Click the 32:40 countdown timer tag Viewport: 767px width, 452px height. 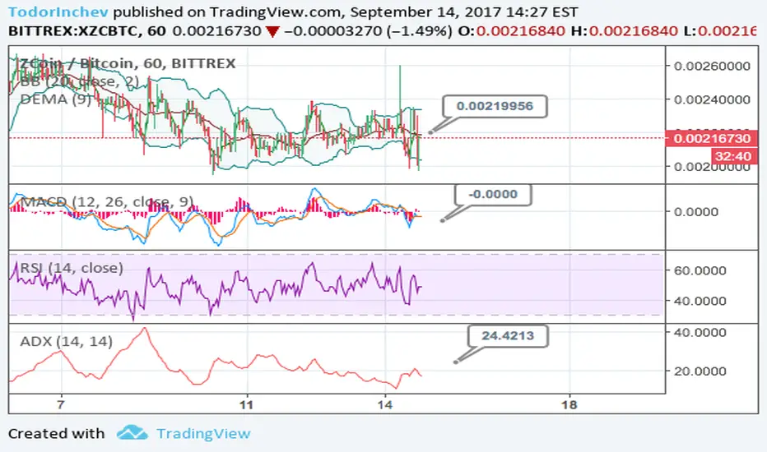[732, 156]
